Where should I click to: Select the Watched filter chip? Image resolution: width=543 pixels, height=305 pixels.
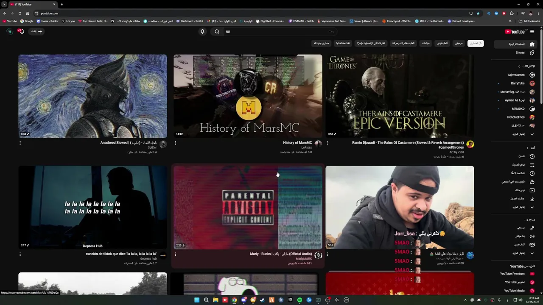[343, 43]
